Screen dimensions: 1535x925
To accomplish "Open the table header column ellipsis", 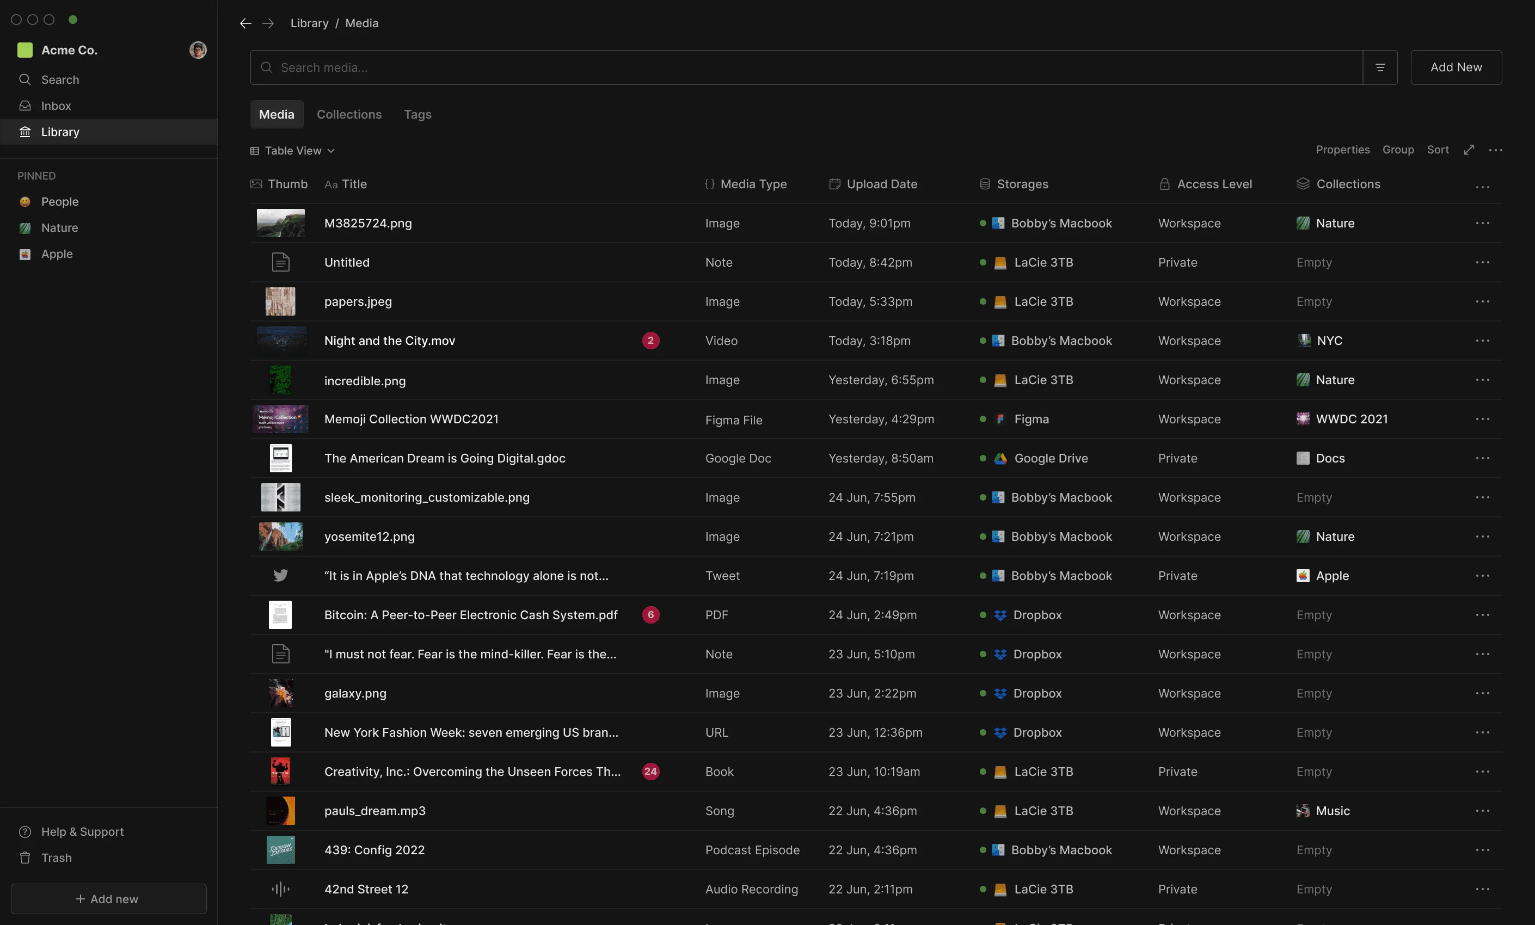I will pos(1483,187).
